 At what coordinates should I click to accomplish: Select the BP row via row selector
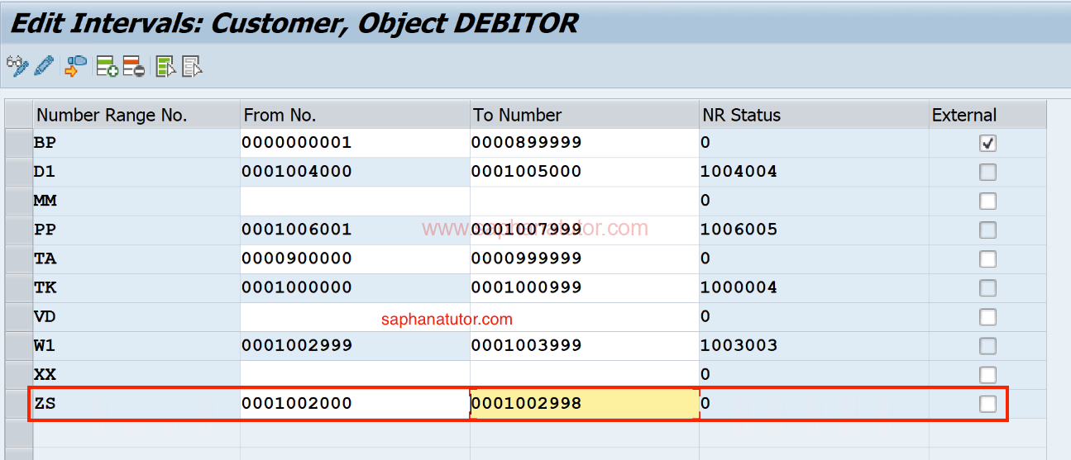pyautogui.click(x=18, y=143)
